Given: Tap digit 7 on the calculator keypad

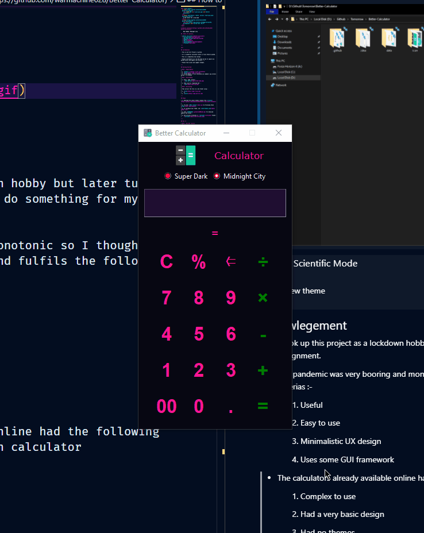Looking at the screenshot, I should [167, 298].
